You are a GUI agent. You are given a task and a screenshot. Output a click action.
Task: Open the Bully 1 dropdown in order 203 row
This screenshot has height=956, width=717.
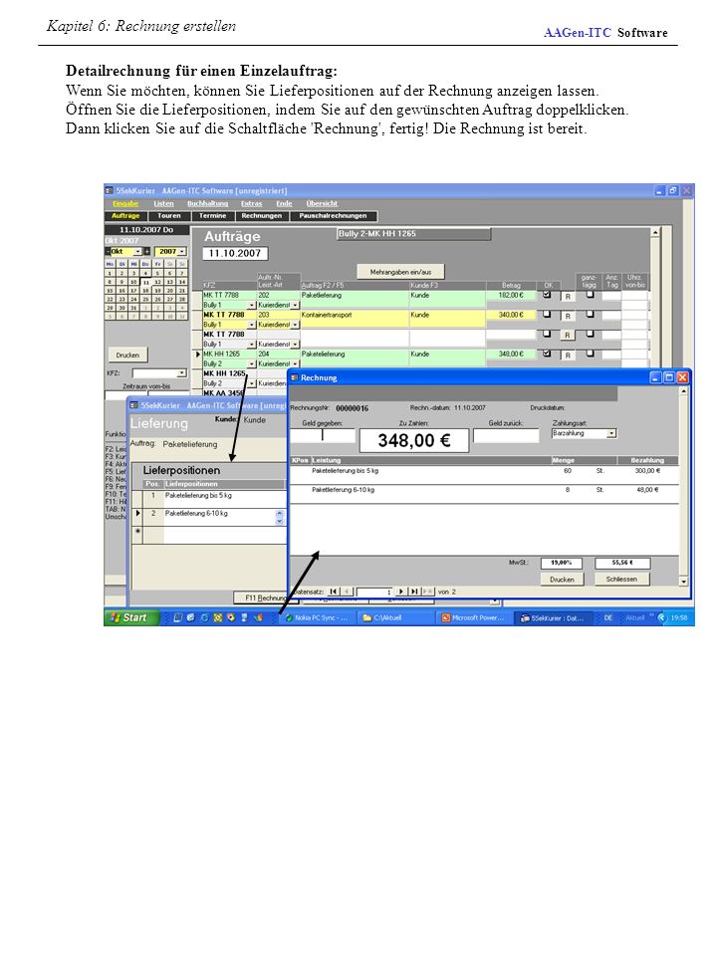click(x=251, y=325)
